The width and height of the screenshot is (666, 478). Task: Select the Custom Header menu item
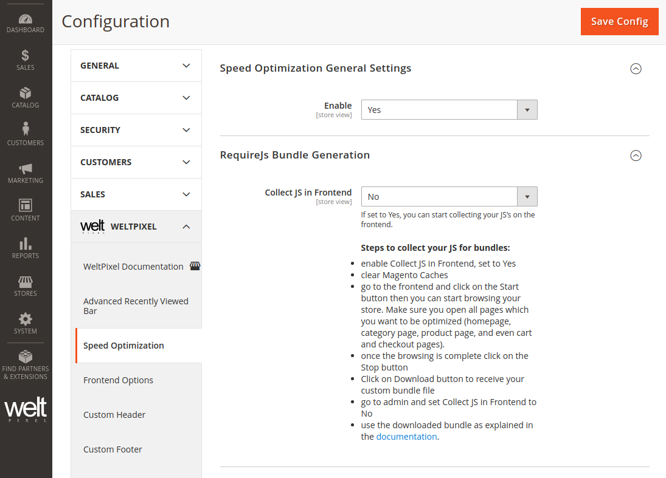click(114, 415)
